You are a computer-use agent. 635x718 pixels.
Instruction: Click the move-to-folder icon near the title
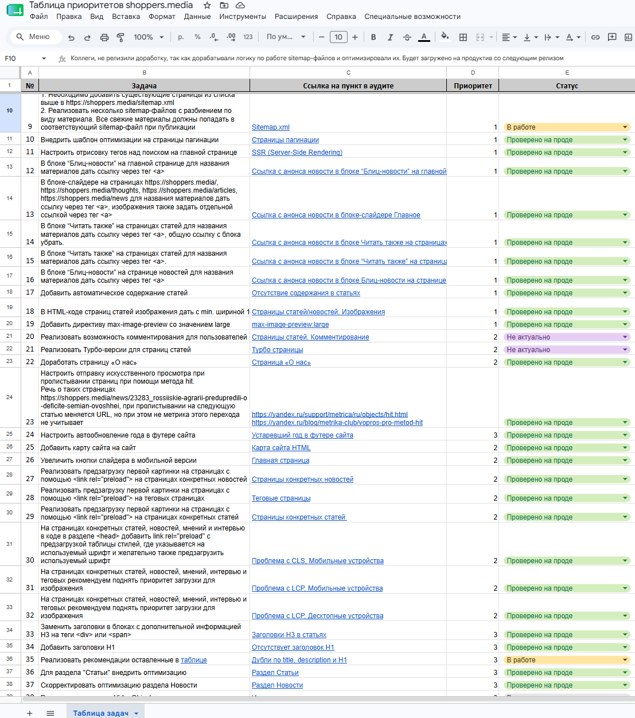click(224, 5)
